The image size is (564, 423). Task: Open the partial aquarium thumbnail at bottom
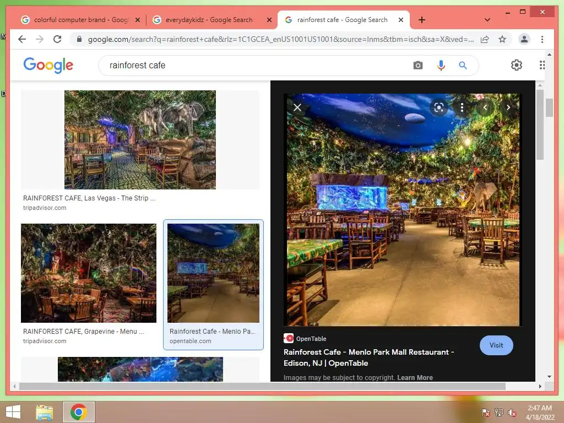[x=140, y=369]
